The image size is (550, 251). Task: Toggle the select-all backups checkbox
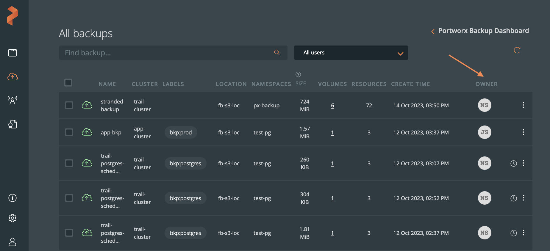68,83
